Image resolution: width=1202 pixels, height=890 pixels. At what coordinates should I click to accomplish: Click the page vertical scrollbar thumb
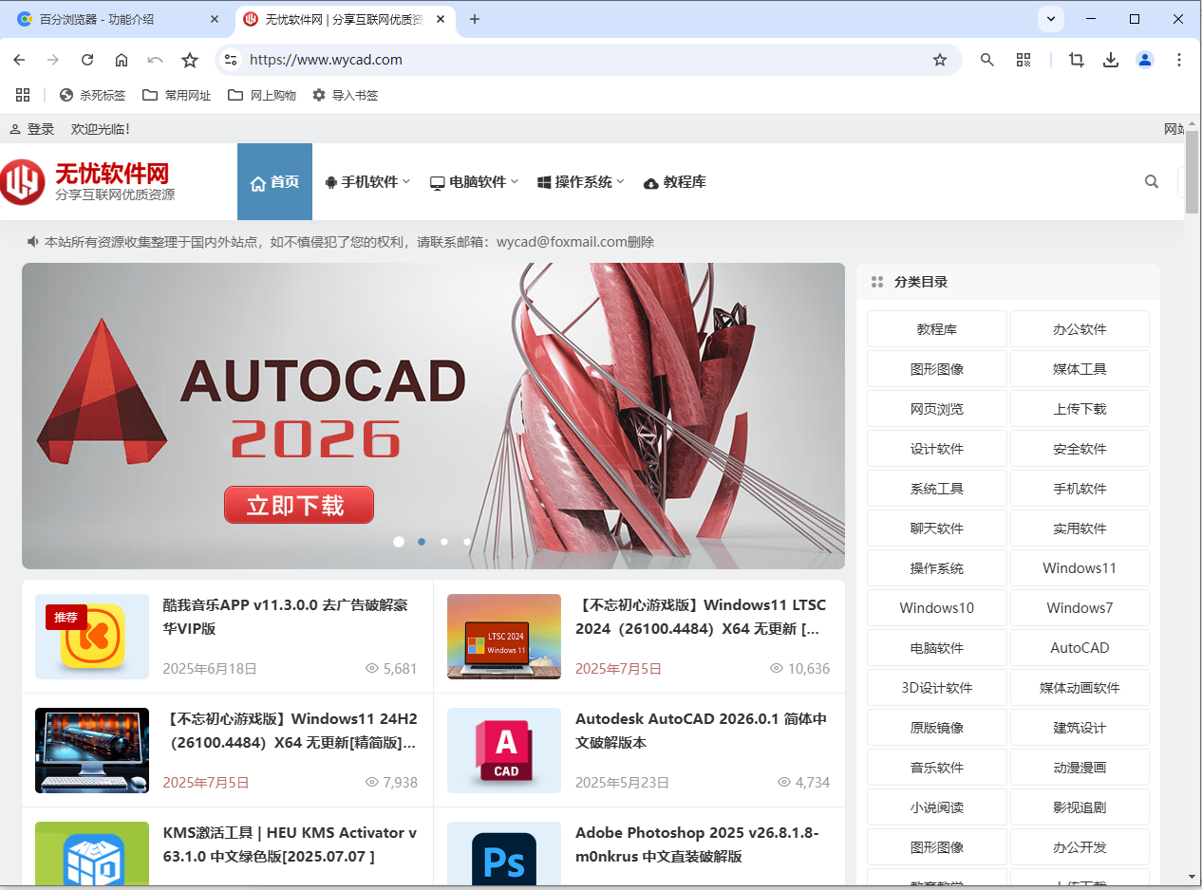coord(1193,171)
